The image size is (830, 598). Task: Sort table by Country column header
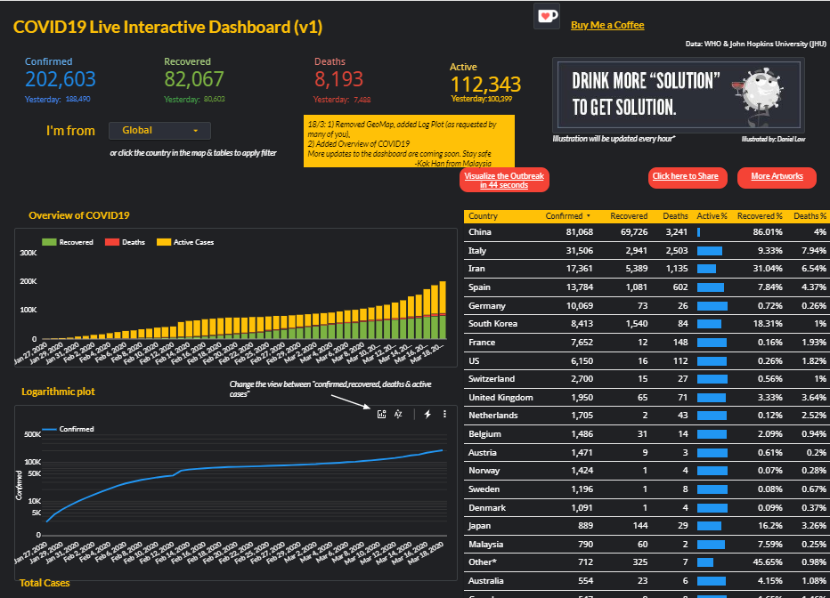point(483,216)
